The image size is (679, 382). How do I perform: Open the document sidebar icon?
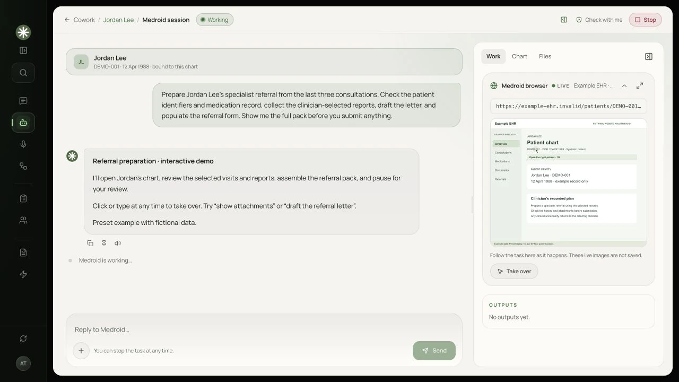(23, 253)
